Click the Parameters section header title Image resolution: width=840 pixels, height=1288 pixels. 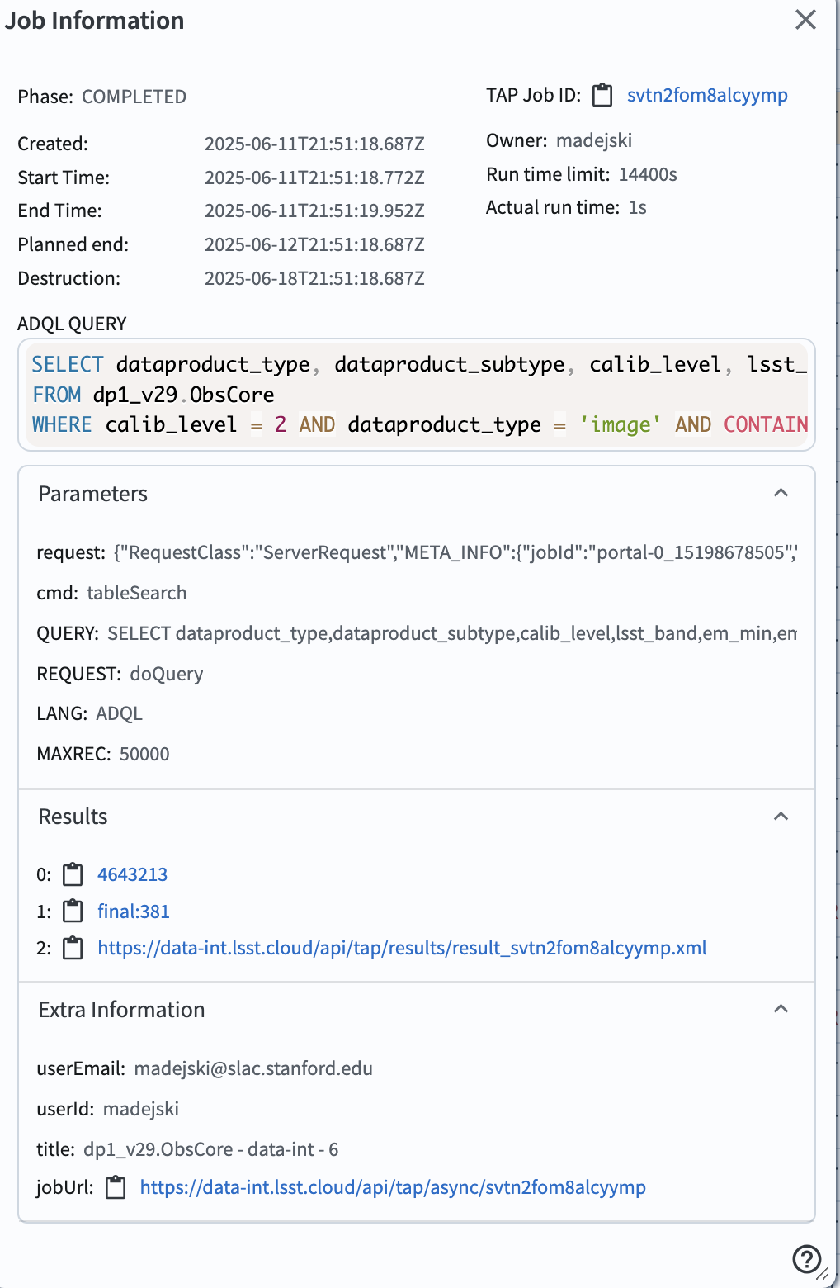(x=93, y=494)
